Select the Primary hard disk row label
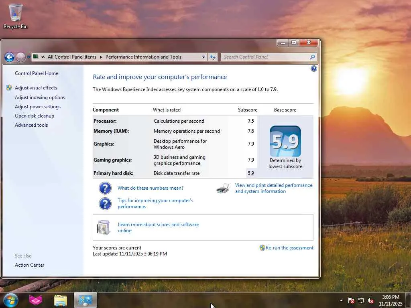Image resolution: width=411 pixels, height=308 pixels. pyautogui.click(x=113, y=173)
